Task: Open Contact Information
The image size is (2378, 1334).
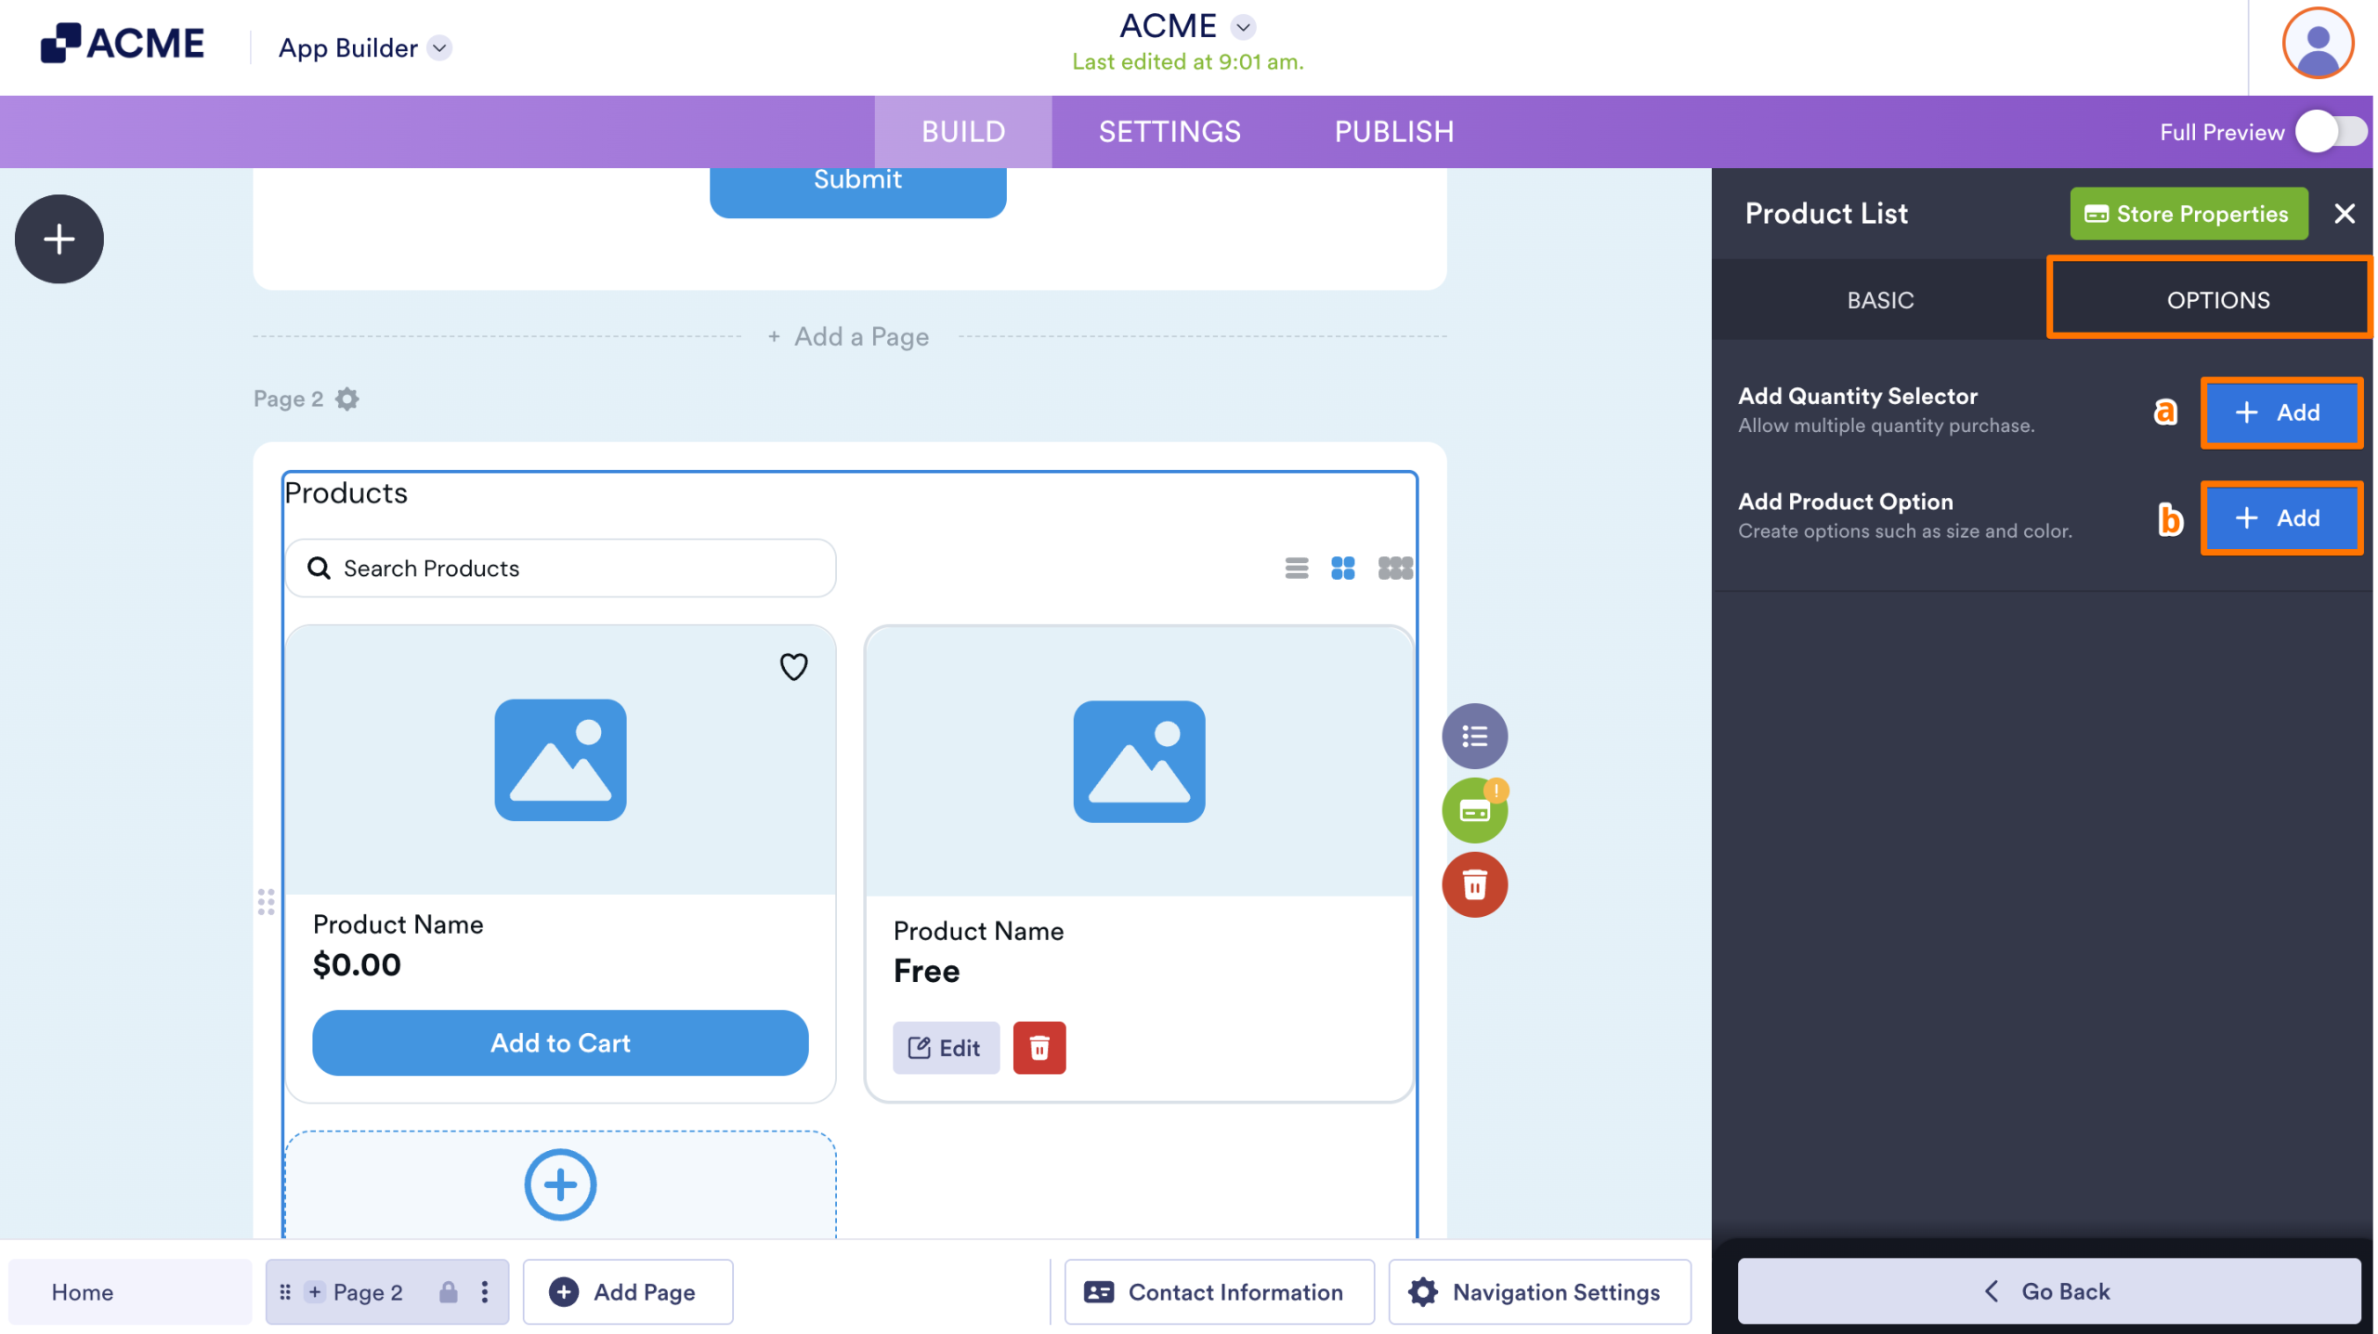Action: (x=1221, y=1294)
